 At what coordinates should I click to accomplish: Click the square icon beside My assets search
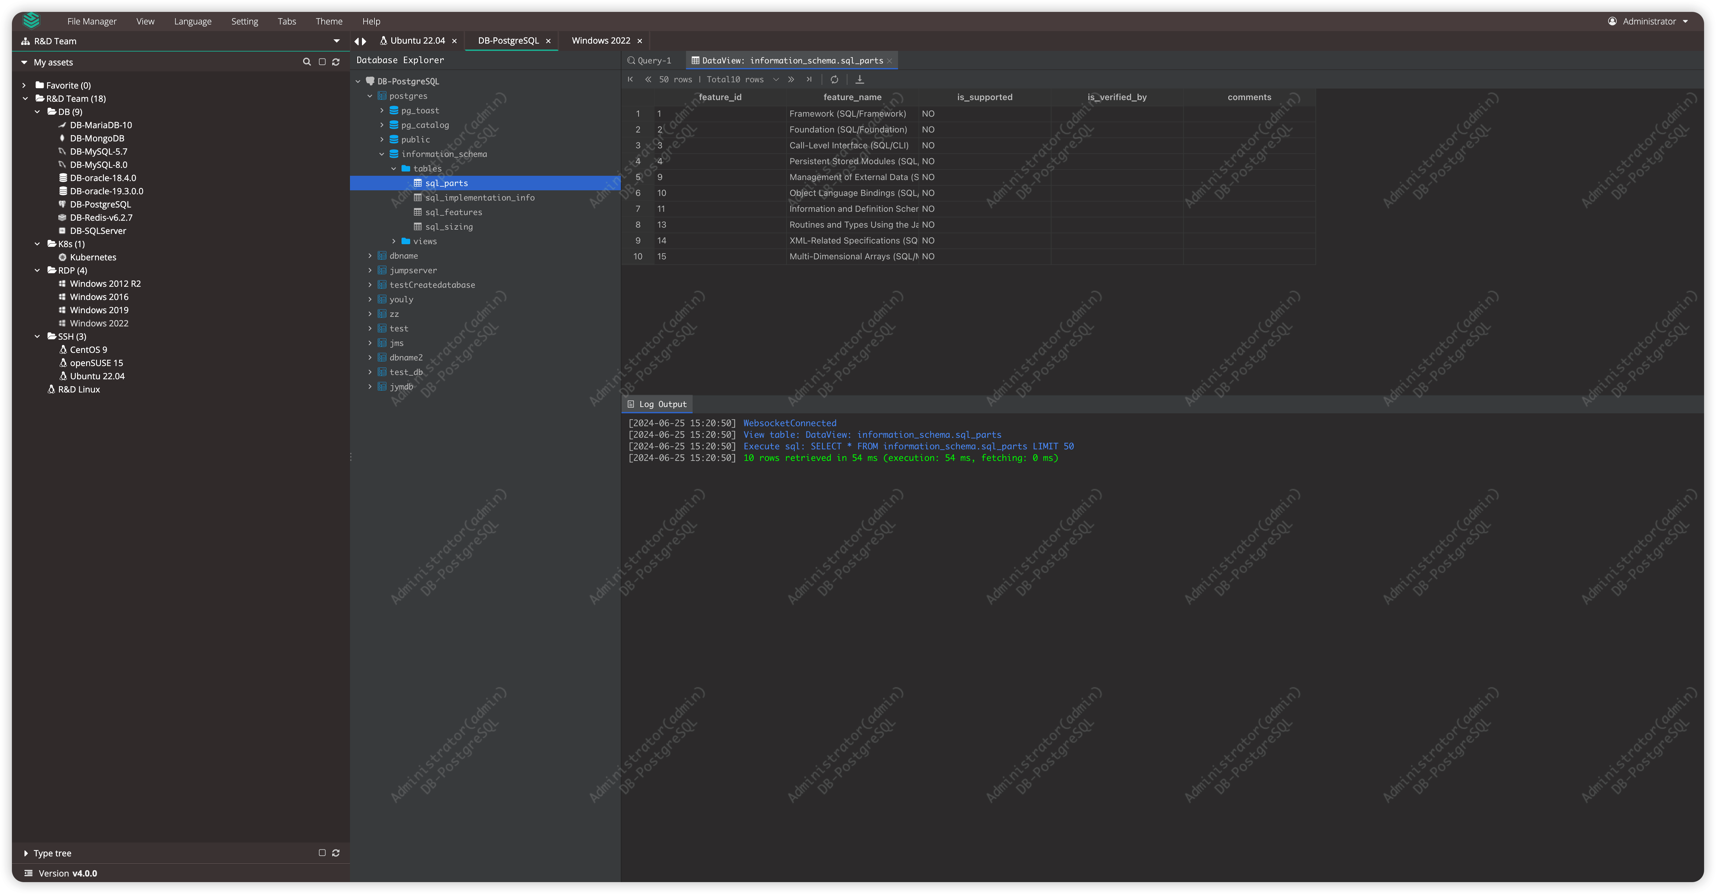tap(322, 62)
